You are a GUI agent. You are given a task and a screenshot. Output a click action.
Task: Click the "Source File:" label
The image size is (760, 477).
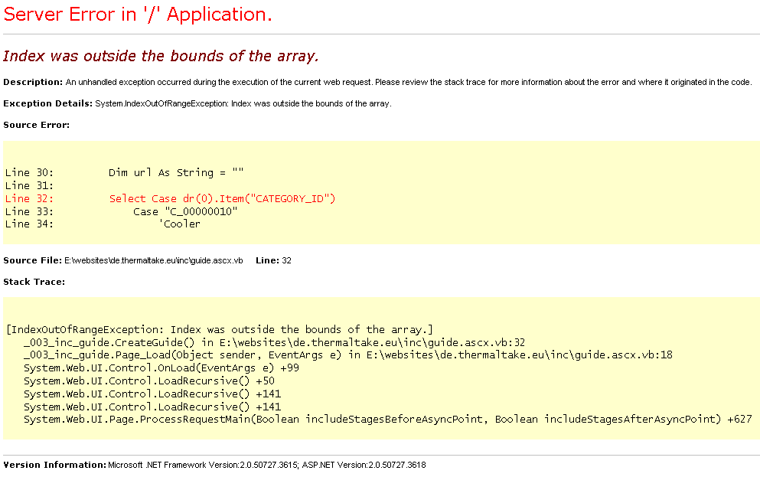point(32,260)
